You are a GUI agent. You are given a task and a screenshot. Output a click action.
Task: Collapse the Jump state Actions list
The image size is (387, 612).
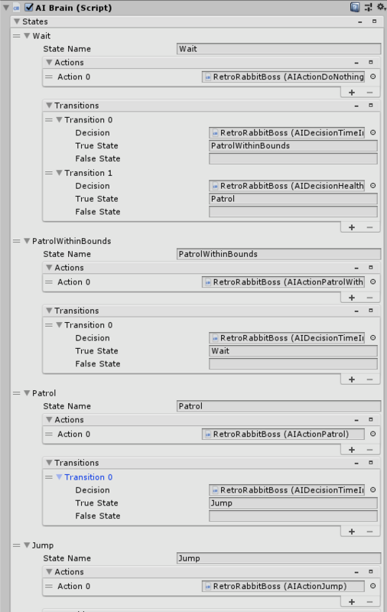coord(49,571)
